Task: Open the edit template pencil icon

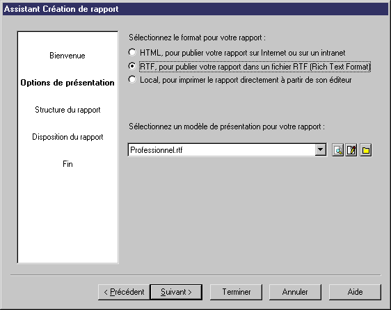Action: [x=351, y=150]
